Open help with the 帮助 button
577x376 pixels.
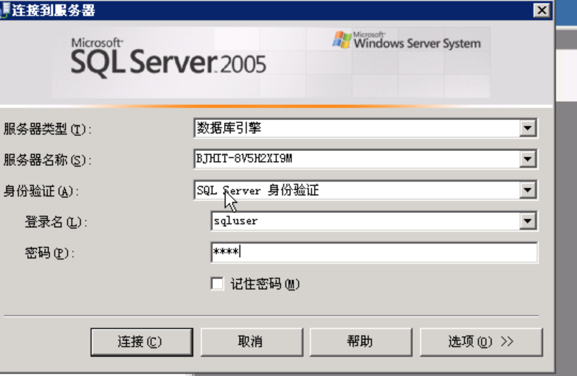[361, 342]
